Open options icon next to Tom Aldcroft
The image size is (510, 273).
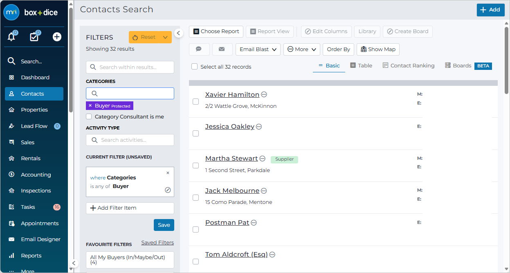[x=272, y=255]
